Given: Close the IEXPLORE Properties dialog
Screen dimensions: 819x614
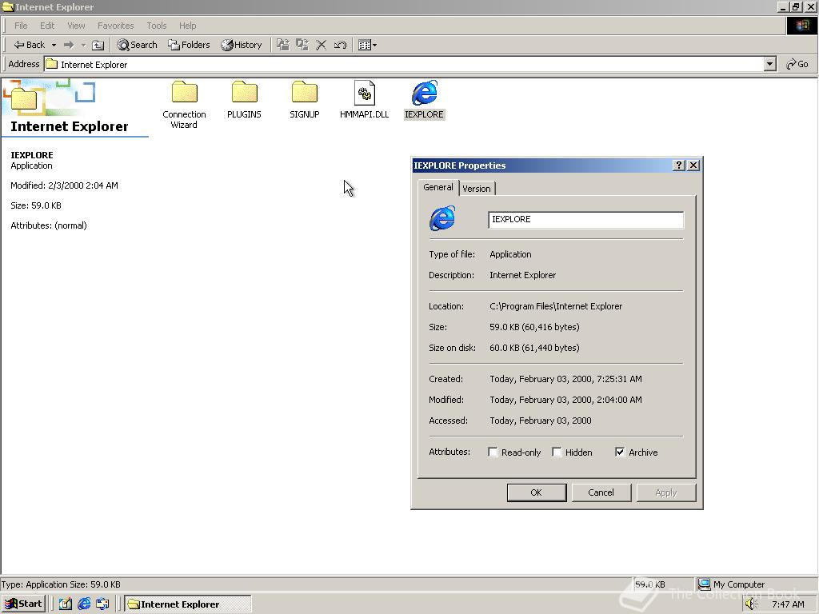Looking at the screenshot, I should point(693,165).
